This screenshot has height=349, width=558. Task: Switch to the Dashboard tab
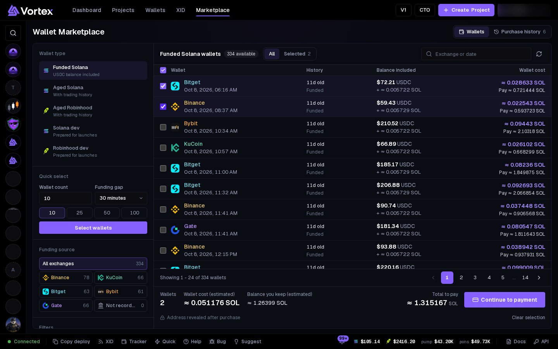87,10
